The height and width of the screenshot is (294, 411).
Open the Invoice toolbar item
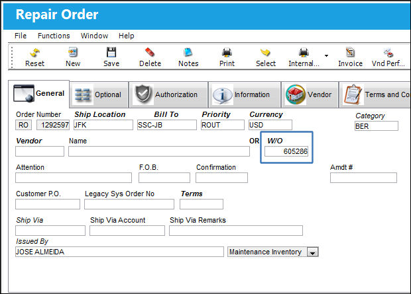click(350, 57)
